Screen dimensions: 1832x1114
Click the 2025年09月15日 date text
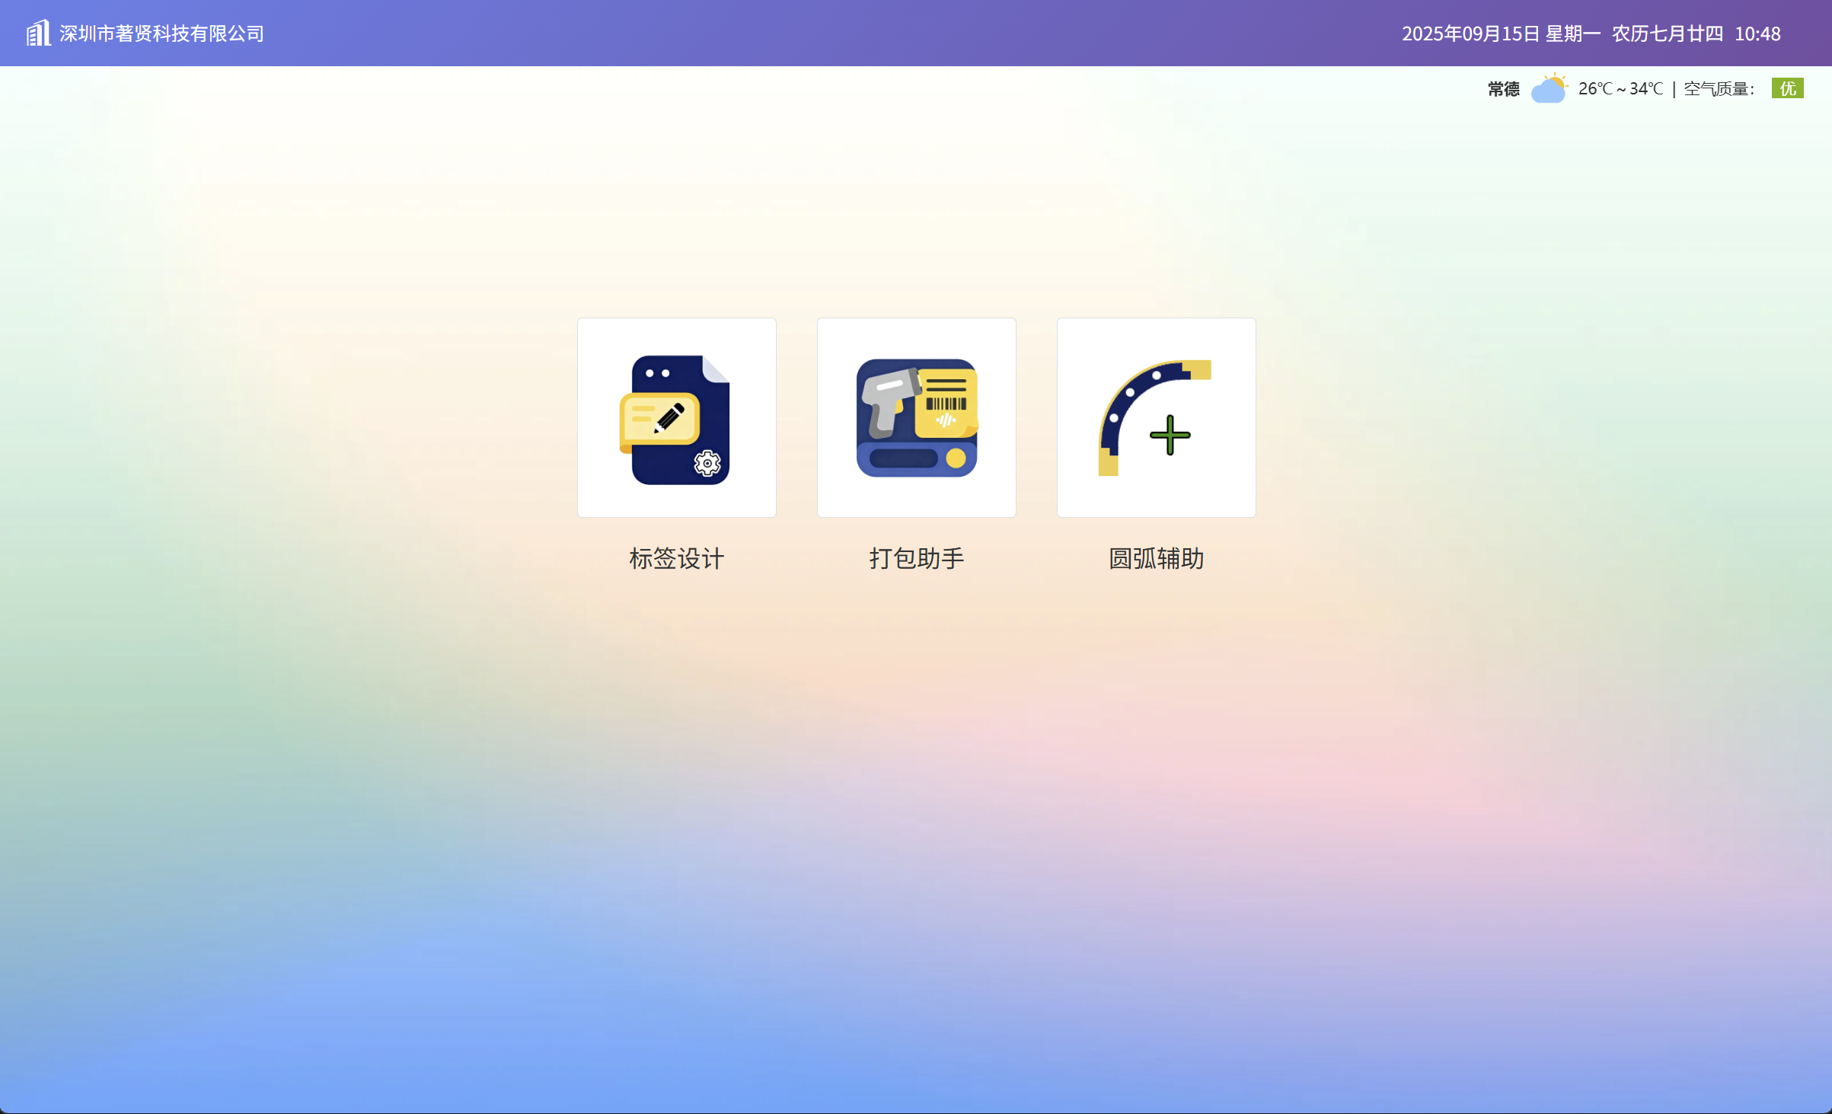coord(1471,34)
